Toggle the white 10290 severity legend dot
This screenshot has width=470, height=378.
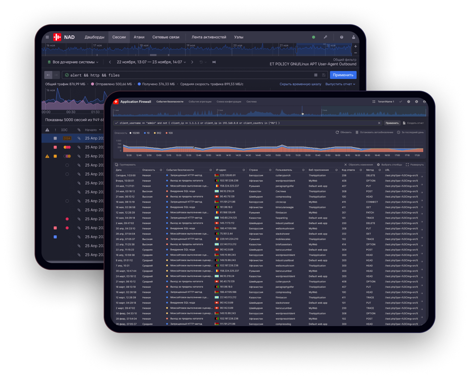tap(130, 133)
